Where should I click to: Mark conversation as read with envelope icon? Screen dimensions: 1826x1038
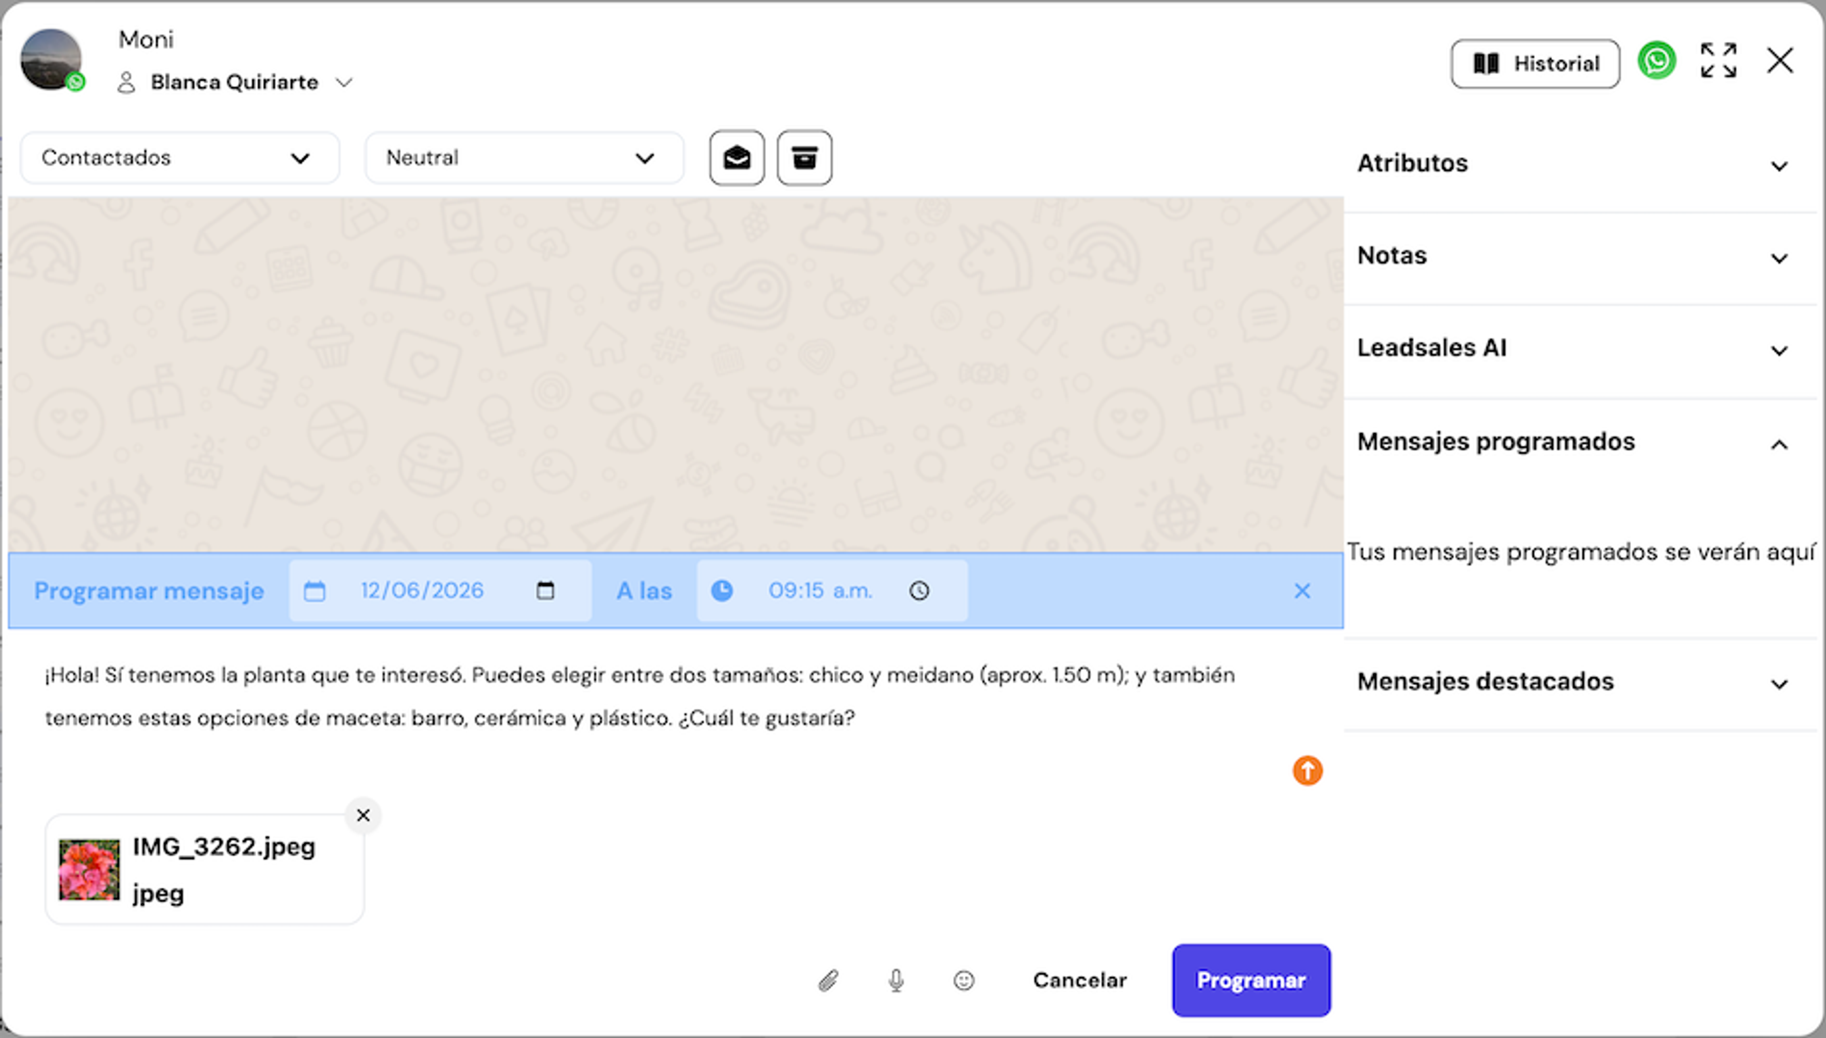coord(736,157)
